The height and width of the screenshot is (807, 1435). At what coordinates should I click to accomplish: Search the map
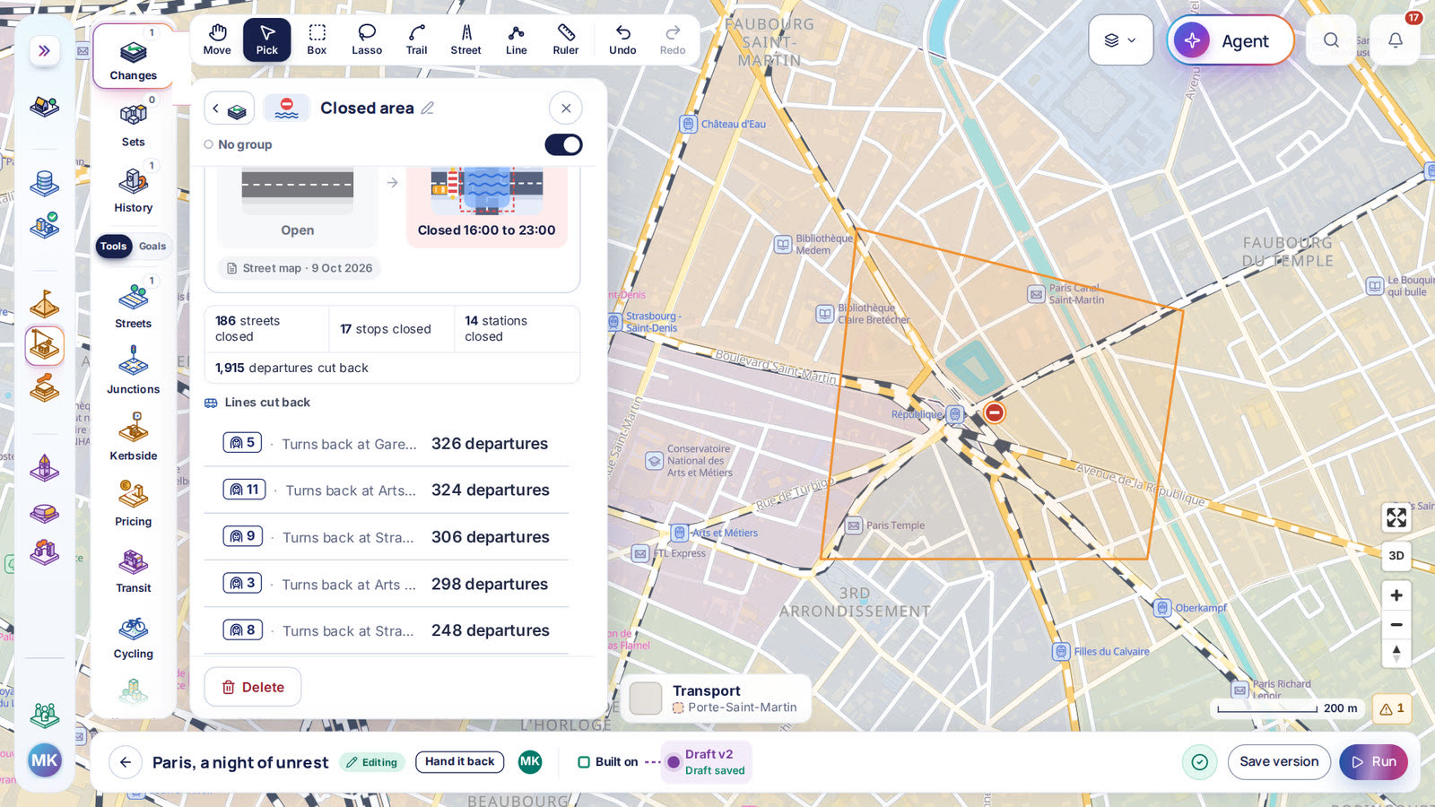1332,40
